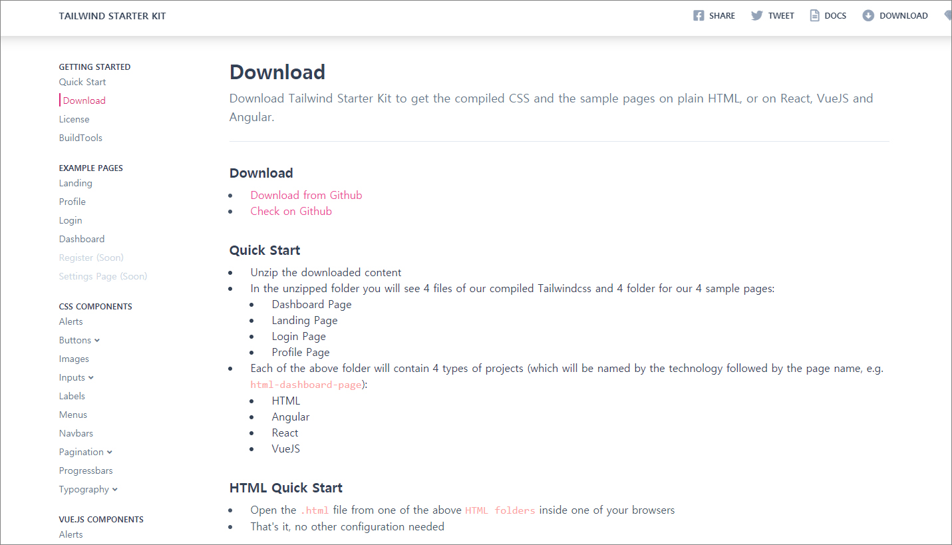This screenshot has width=952, height=545.
Task: Open VueJS Components Alerts page
Action: pyautogui.click(x=71, y=534)
